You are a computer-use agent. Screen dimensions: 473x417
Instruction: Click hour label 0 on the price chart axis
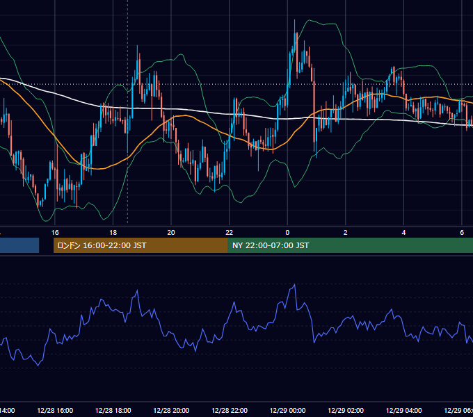tap(287, 233)
